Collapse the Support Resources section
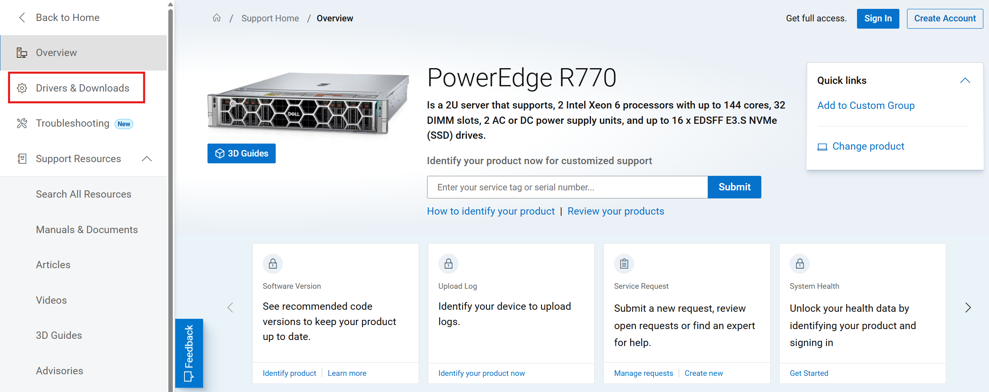The width and height of the screenshot is (989, 392). (147, 159)
